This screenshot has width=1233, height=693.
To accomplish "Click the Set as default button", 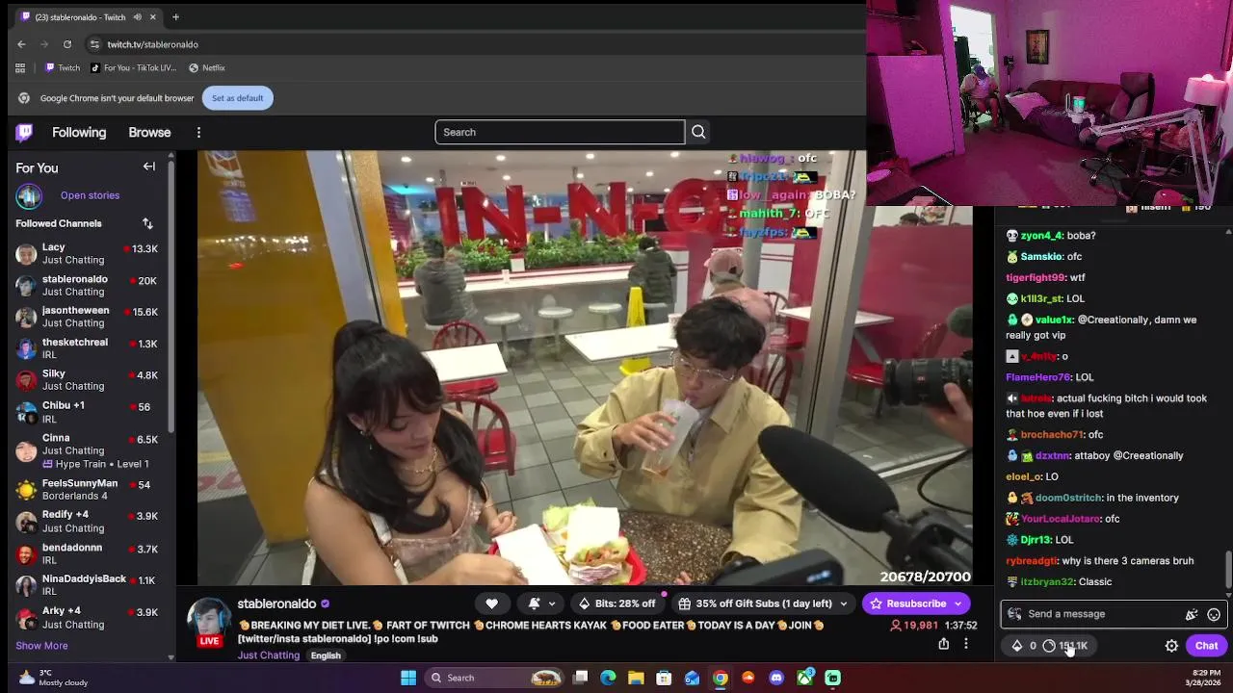I will [x=237, y=98].
